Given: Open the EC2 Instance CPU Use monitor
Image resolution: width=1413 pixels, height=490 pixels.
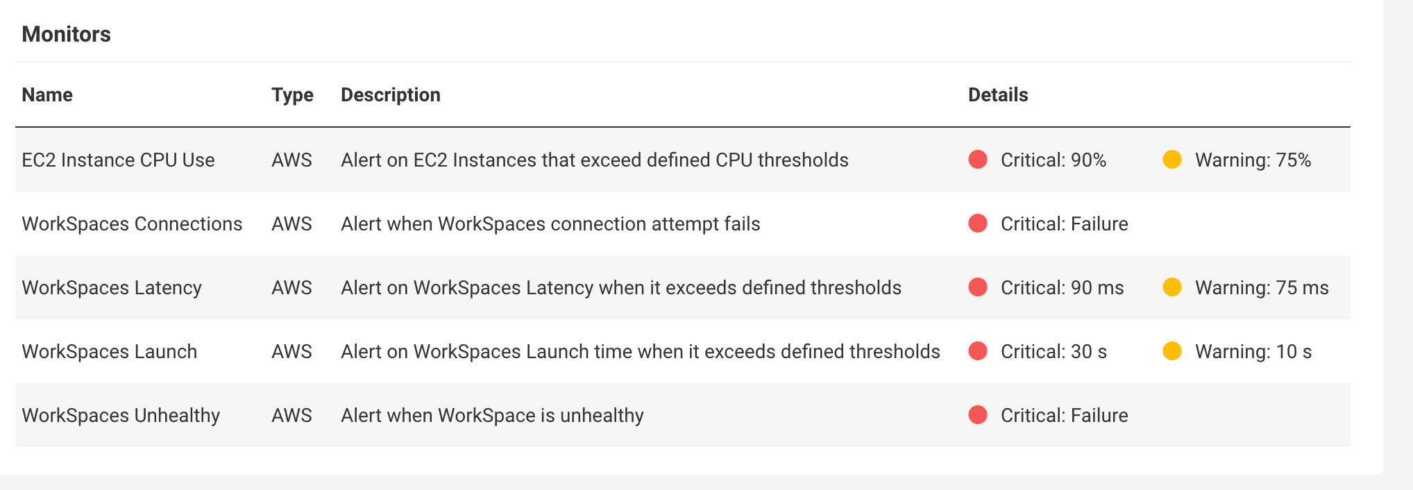Looking at the screenshot, I should point(118,160).
